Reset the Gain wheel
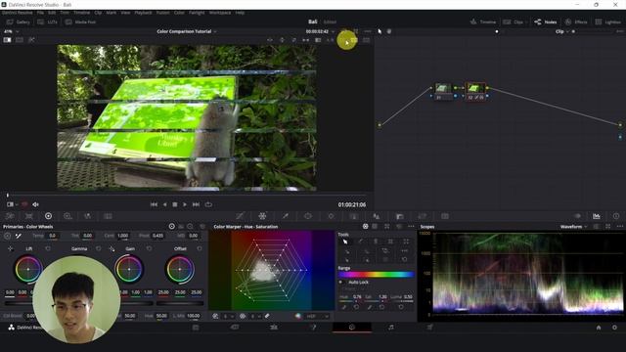626x352 pixels. click(149, 248)
